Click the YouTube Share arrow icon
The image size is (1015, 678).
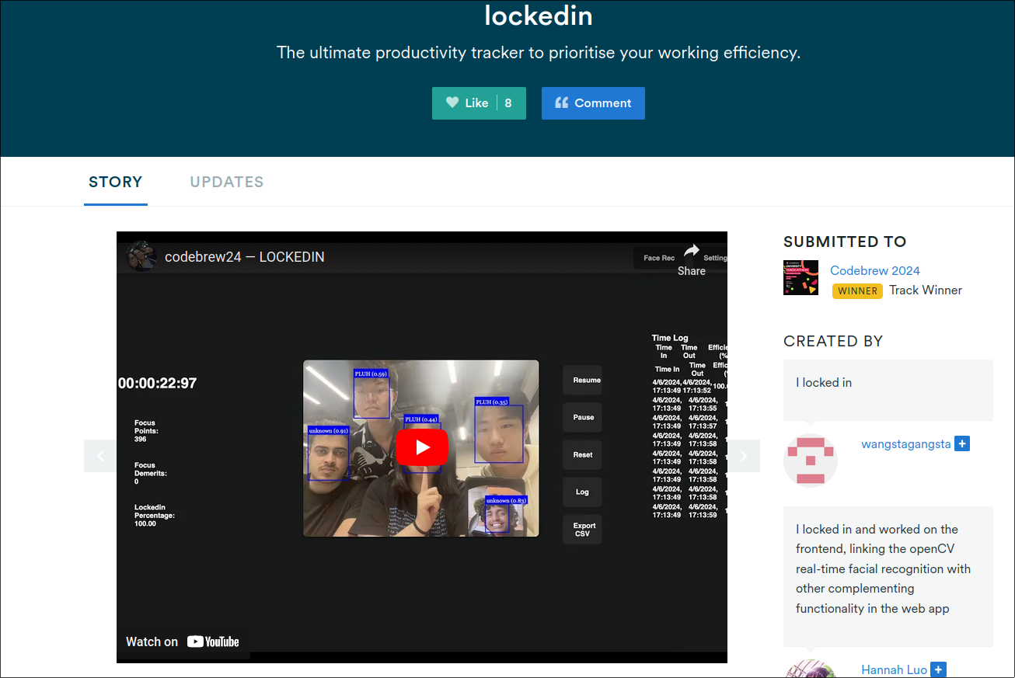691,251
